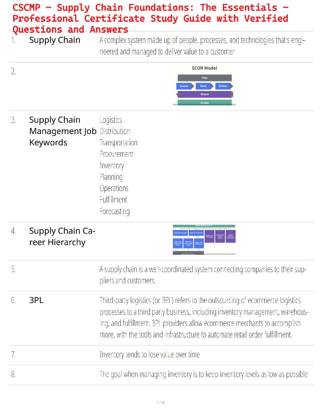Click the Deliver box in SCOR diagram
Viewport: 322px width, 417px height.
coord(223,86)
